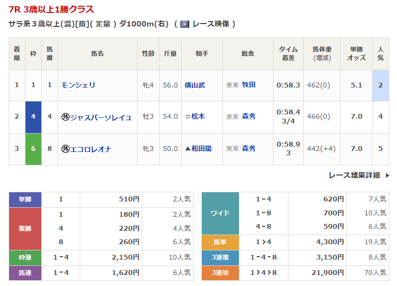This screenshot has height=286, width=397.
Task: Open trainer 森秀 in ジャスパーソレイユ row
Action: (248, 116)
